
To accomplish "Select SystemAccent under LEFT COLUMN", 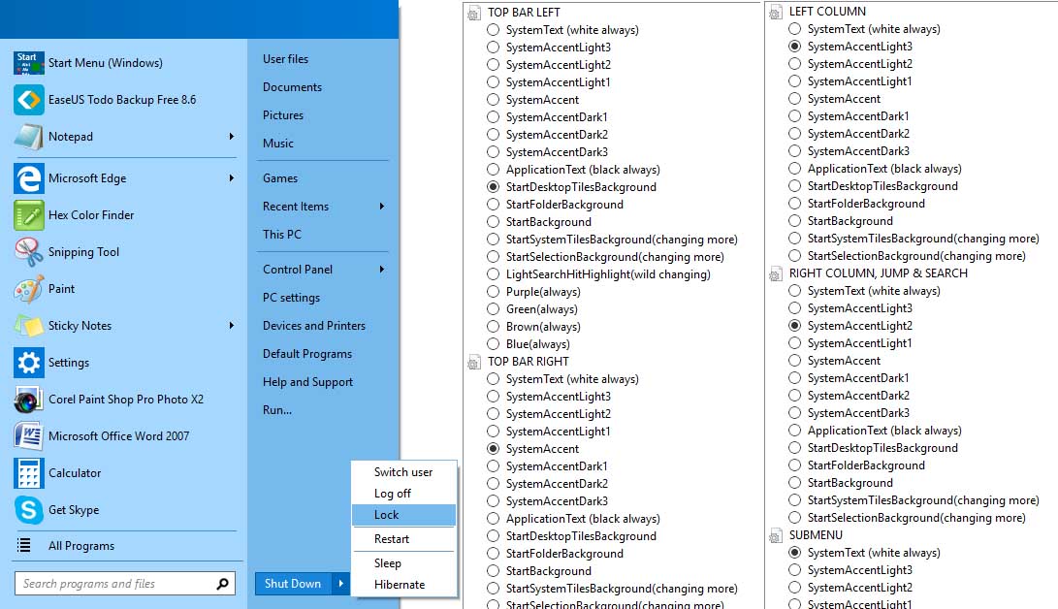I will pos(795,99).
